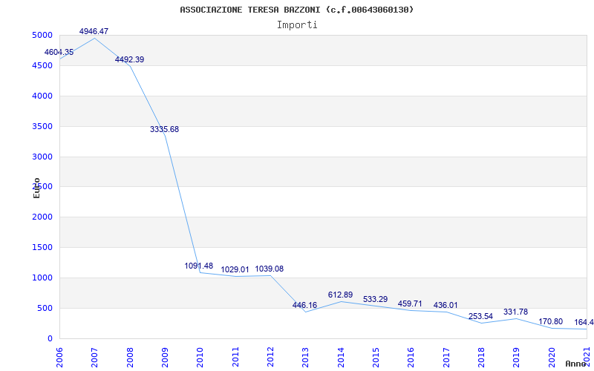Select the 2012 x-axis year label
The width and height of the screenshot is (594, 371).
click(x=270, y=357)
